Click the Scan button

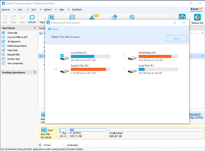click(176, 38)
